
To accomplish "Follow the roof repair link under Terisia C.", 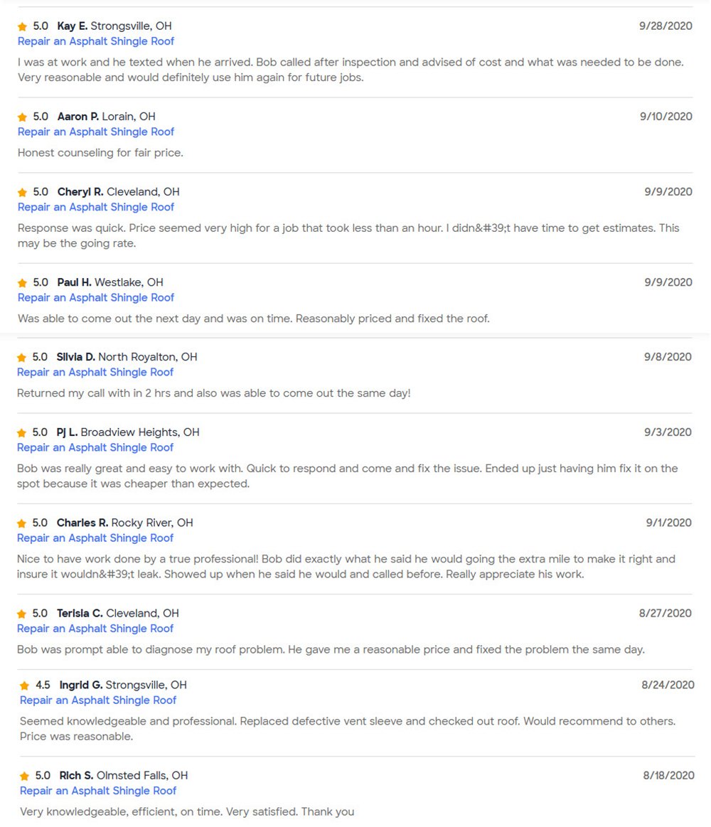I will pos(95,628).
